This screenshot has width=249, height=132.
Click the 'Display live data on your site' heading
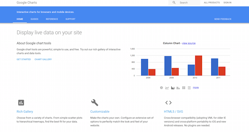(x=49, y=33)
